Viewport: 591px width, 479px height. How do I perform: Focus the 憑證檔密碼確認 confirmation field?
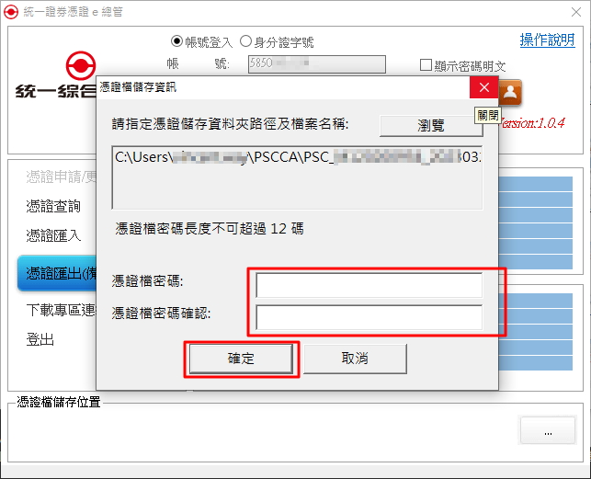[369, 317]
